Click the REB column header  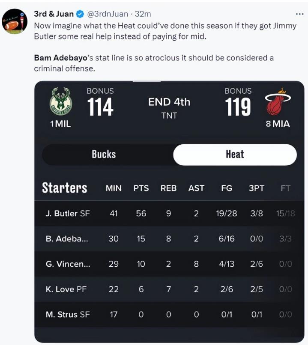click(169, 188)
